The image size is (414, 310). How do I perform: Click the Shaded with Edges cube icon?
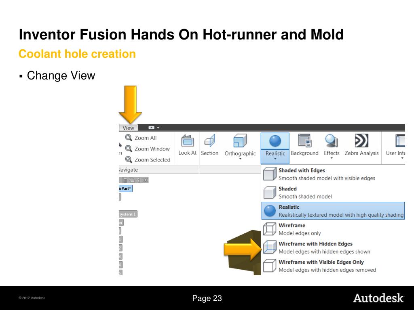(270, 174)
